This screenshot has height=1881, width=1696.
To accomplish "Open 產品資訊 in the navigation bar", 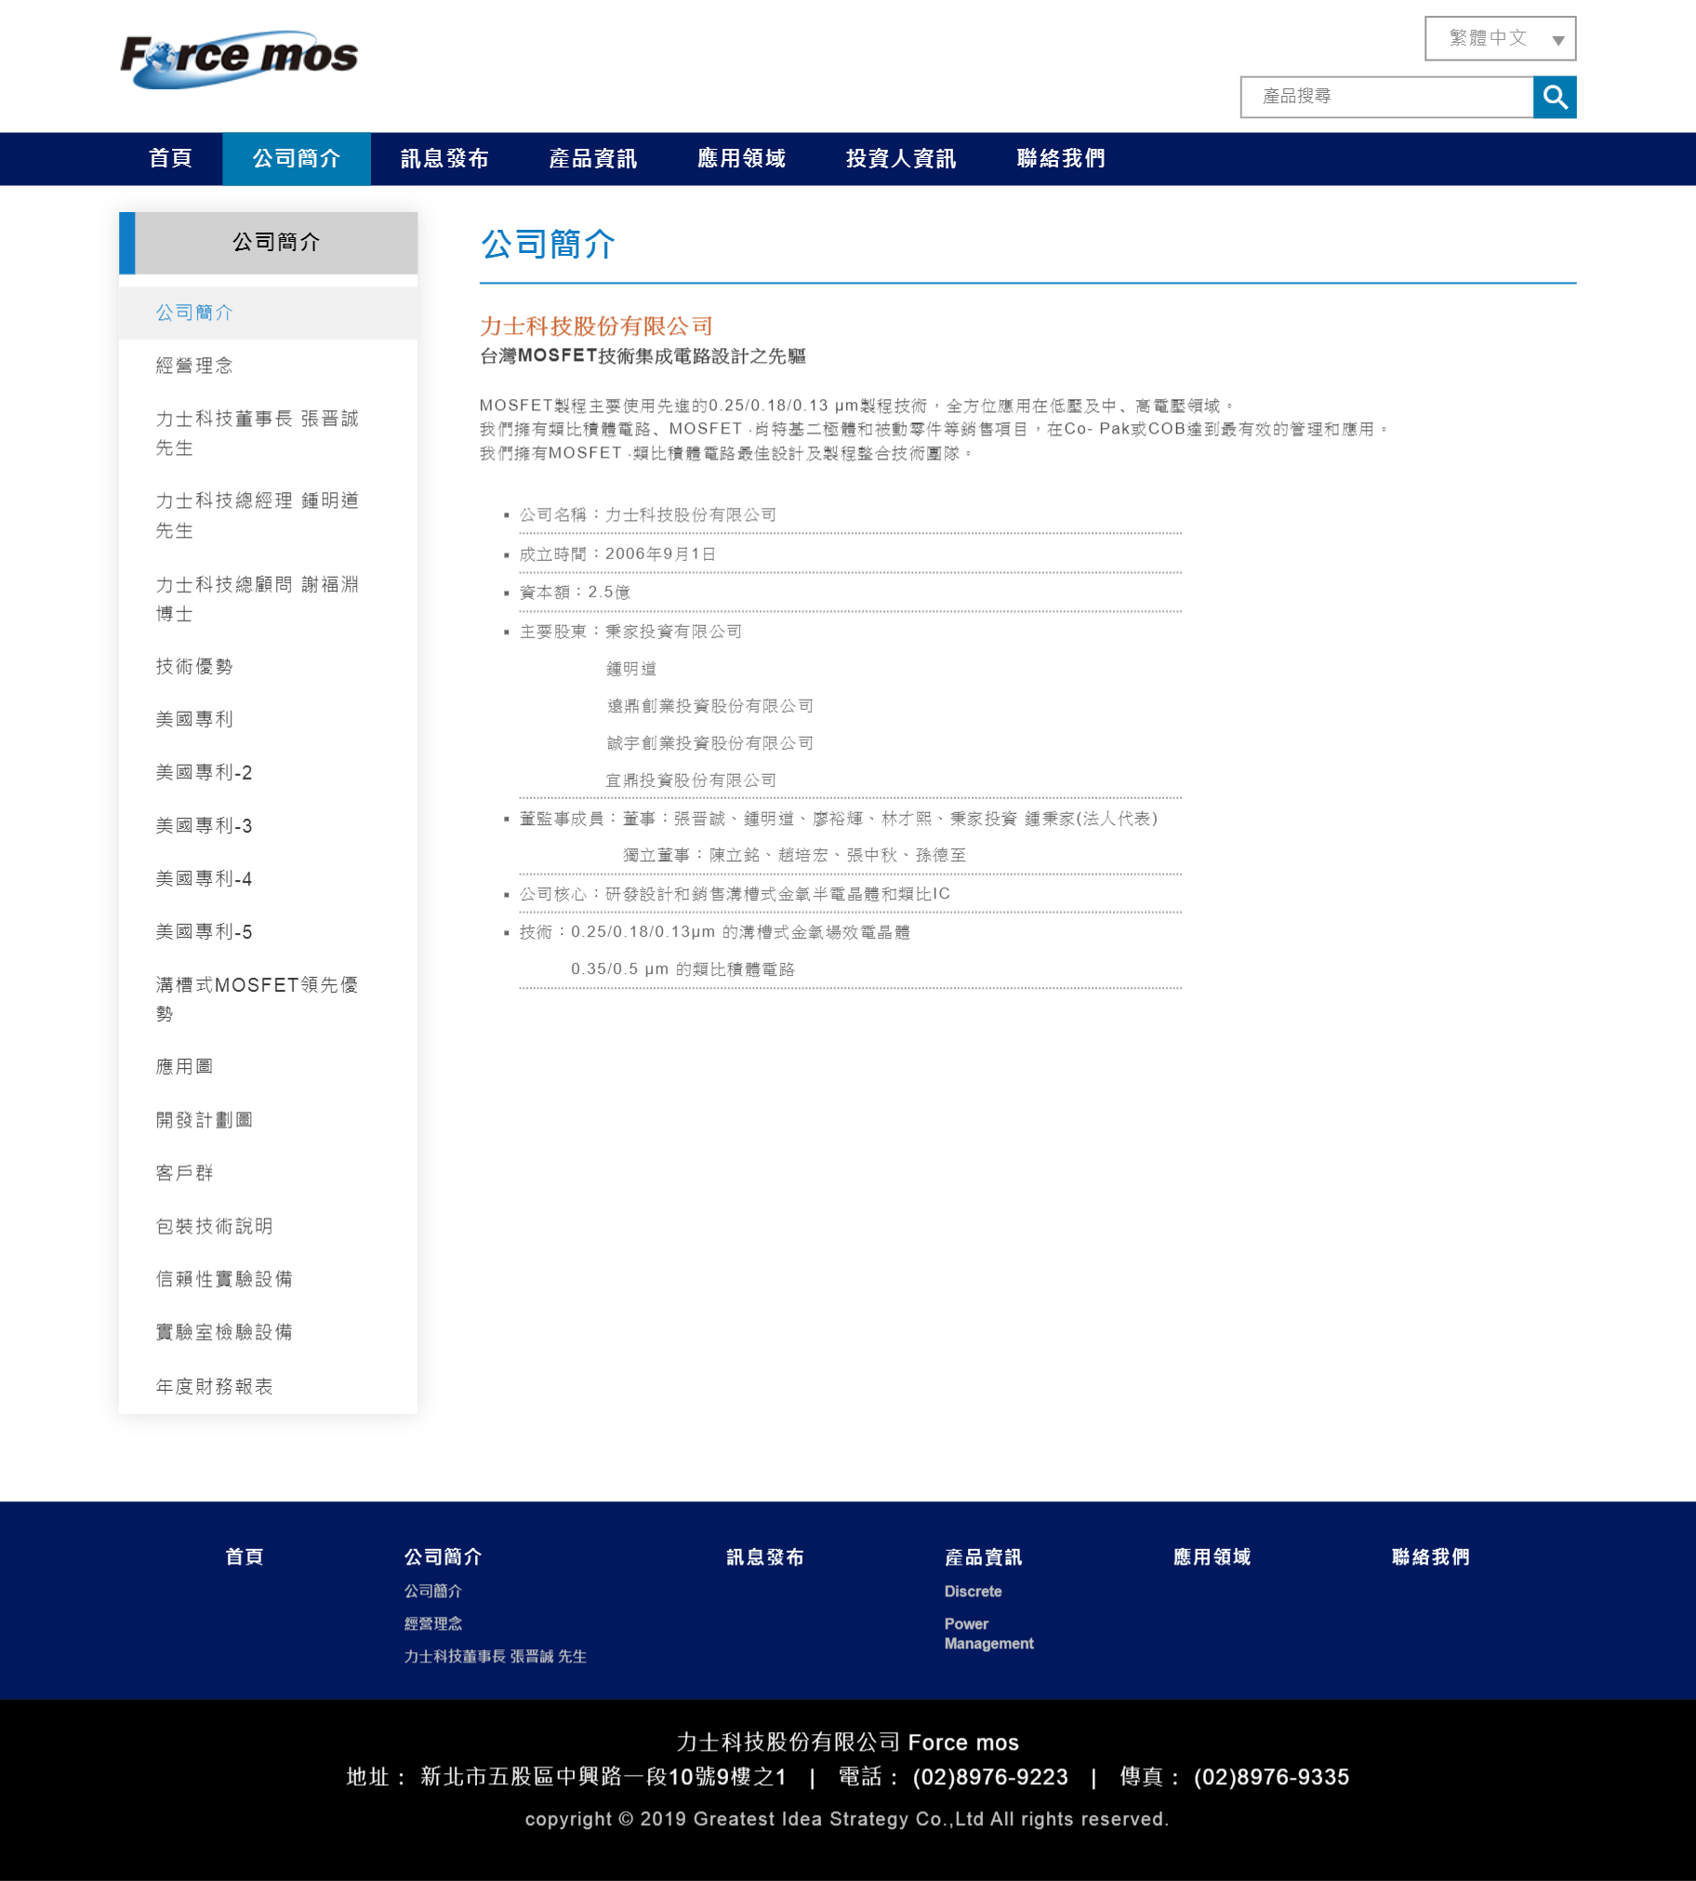I will [592, 158].
